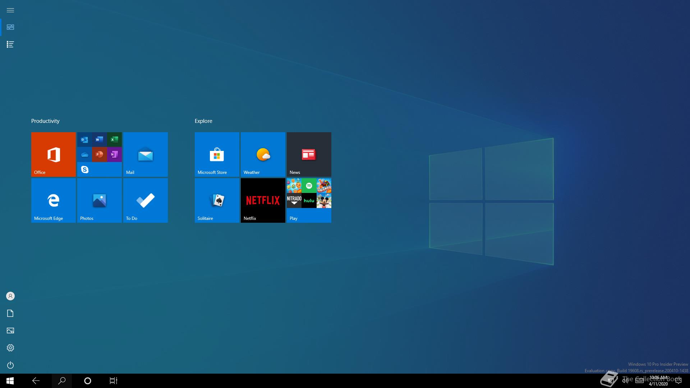
Task: Expand the Play folder tile label
Action: 294,218
